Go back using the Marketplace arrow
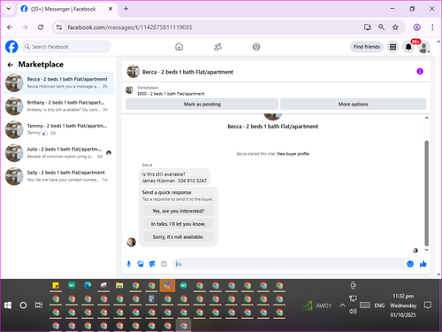Image resolution: width=442 pixels, height=332 pixels. 11,65
